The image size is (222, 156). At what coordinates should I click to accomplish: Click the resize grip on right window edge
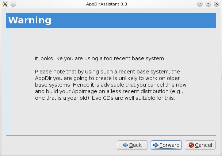coord(221,78)
